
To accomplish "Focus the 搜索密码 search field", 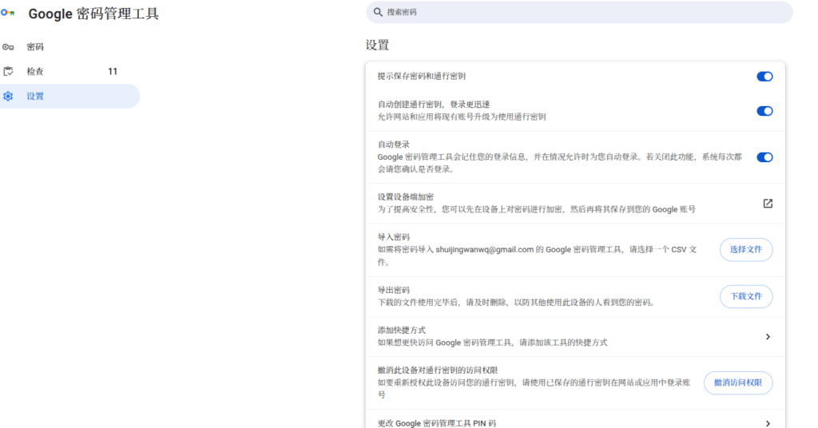I will 579,12.
